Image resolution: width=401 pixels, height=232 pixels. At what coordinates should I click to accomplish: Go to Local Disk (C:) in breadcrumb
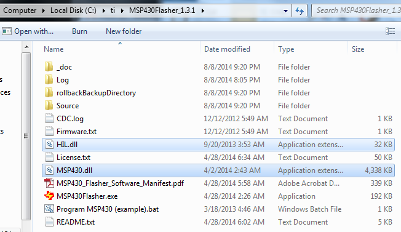pos(73,10)
